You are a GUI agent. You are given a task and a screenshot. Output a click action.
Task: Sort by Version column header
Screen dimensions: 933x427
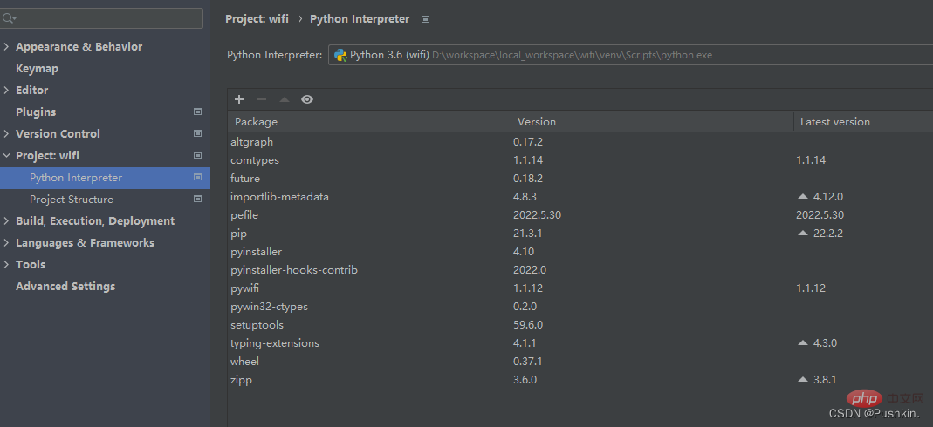click(652, 122)
